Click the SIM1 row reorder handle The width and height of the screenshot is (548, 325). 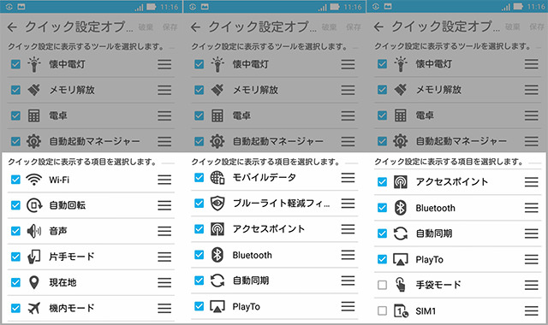(531, 310)
